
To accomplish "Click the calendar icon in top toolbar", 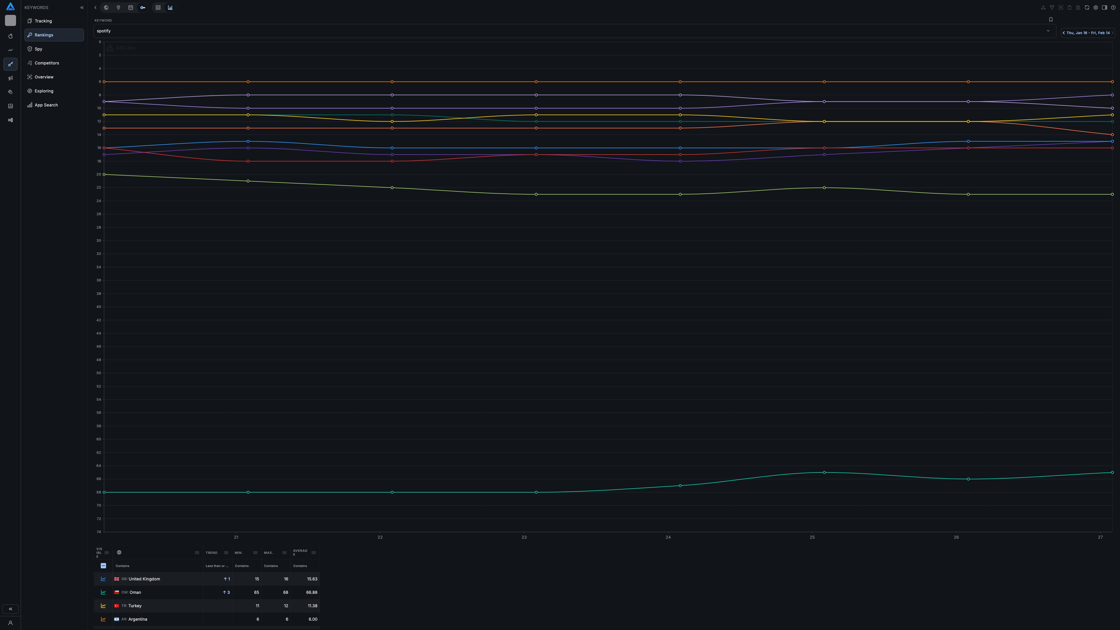I will (x=130, y=7).
